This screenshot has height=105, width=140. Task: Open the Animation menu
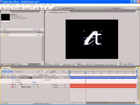(32, 5)
